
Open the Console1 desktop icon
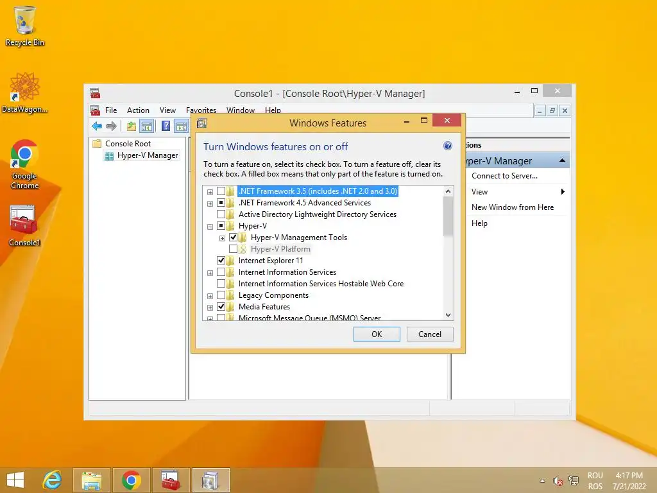(24, 225)
